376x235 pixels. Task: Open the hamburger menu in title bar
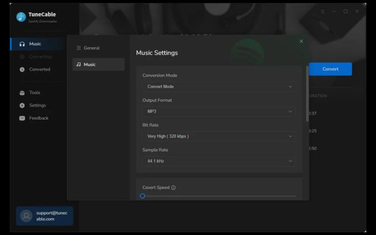click(322, 11)
